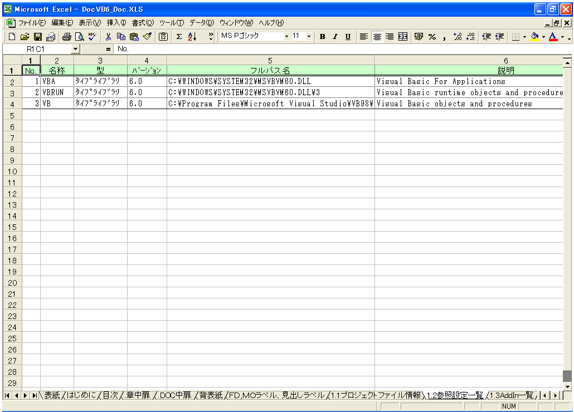Open the font name dropdown MS Pゴシック
This screenshot has height=412, width=574.
[x=286, y=36]
